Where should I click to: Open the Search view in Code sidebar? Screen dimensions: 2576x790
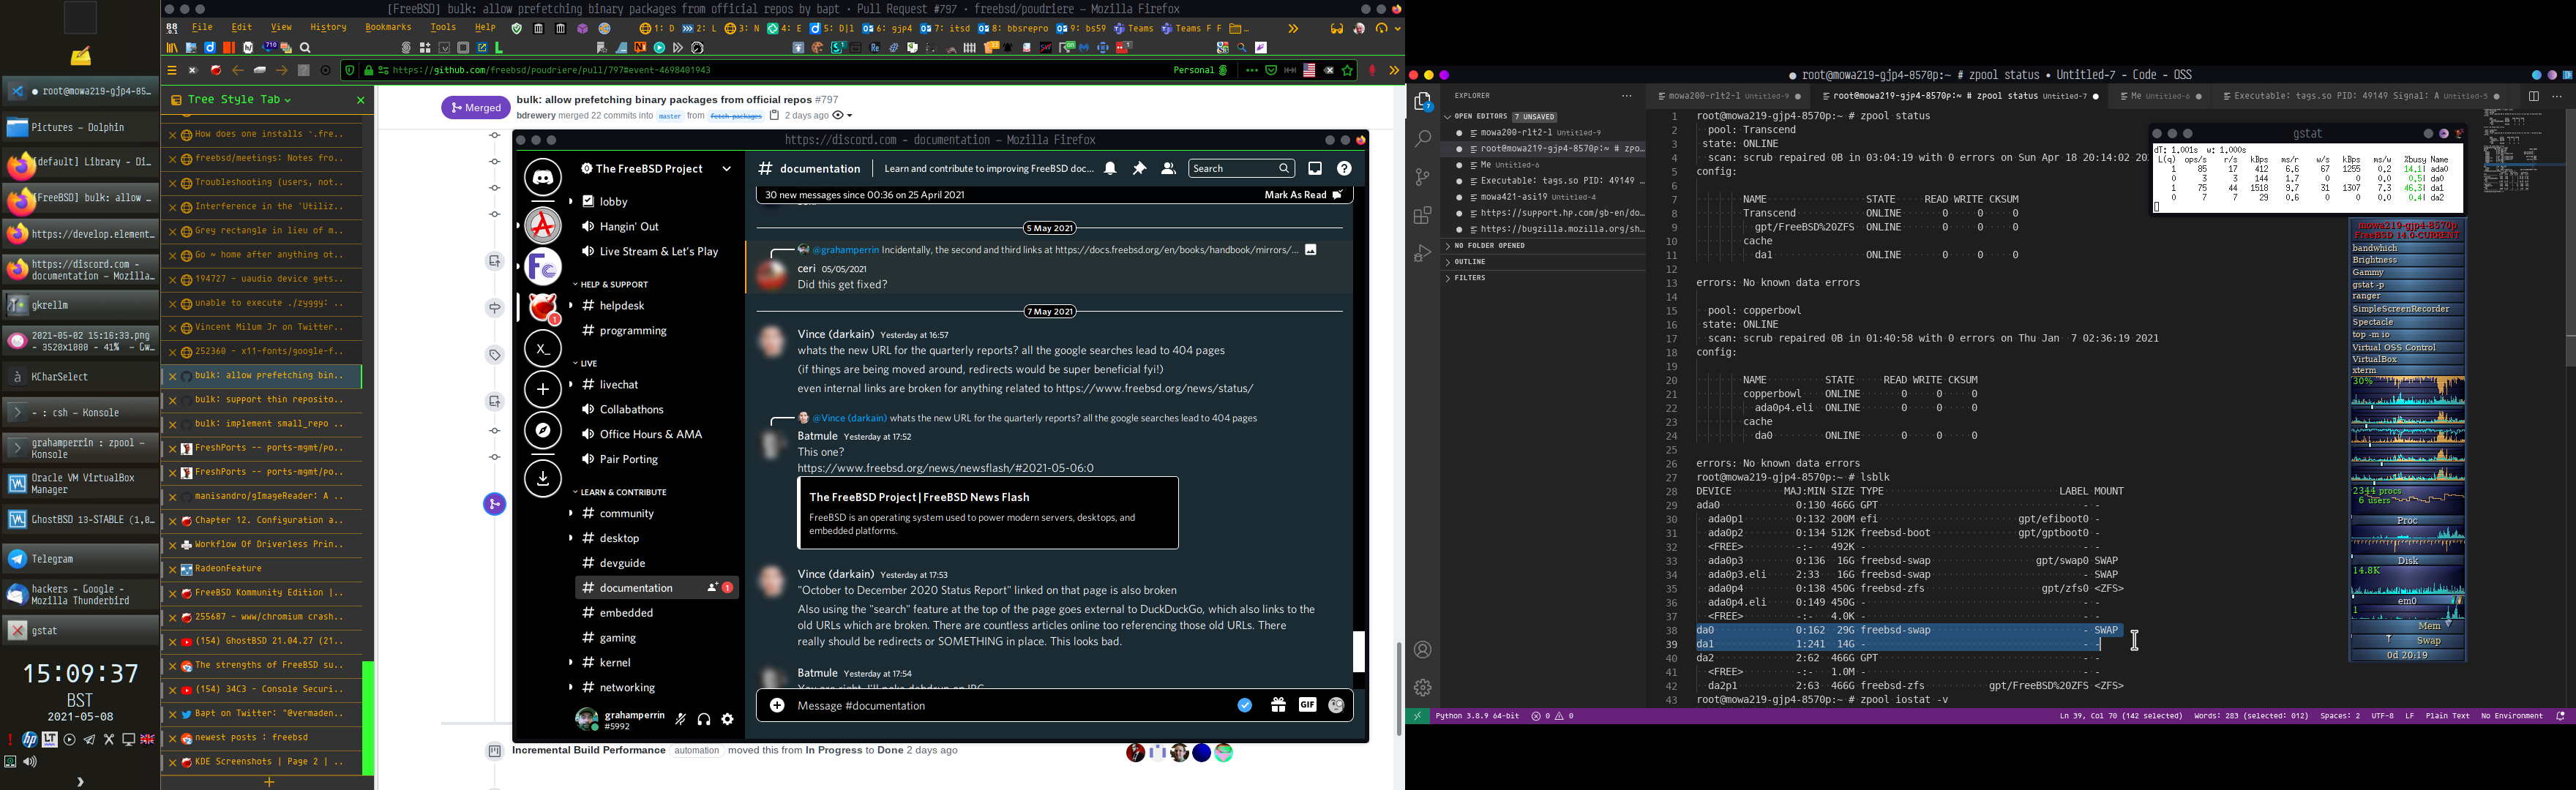click(1423, 139)
